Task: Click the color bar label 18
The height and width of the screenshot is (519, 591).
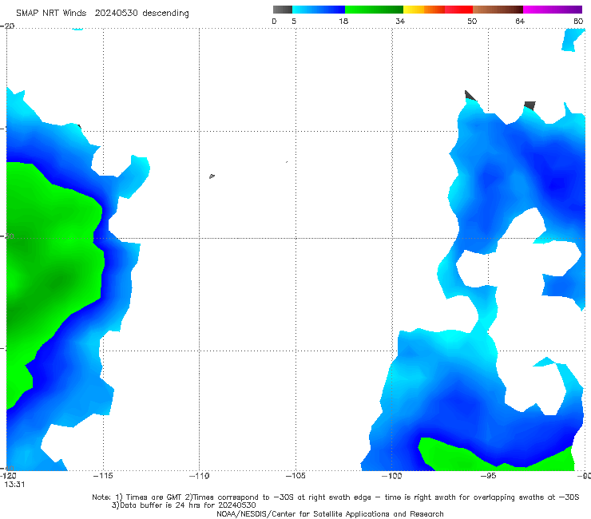Action: pyautogui.click(x=343, y=21)
